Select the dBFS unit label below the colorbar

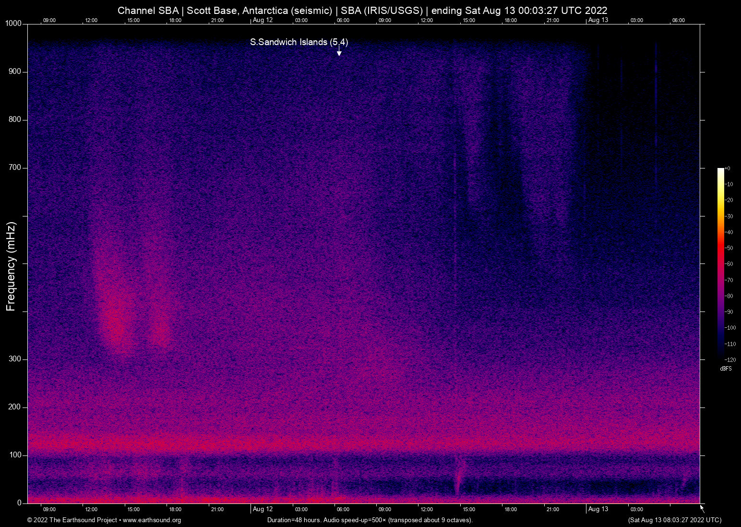coord(726,369)
